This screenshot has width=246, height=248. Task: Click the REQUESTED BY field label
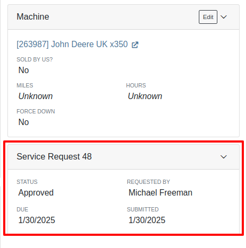tap(148, 182)
